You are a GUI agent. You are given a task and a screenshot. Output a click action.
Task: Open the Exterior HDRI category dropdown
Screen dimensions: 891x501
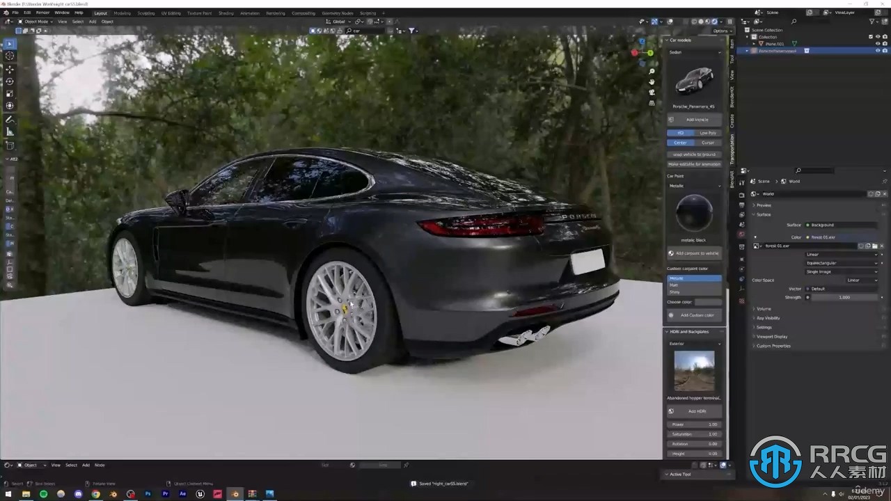click(x=695, y=344)
